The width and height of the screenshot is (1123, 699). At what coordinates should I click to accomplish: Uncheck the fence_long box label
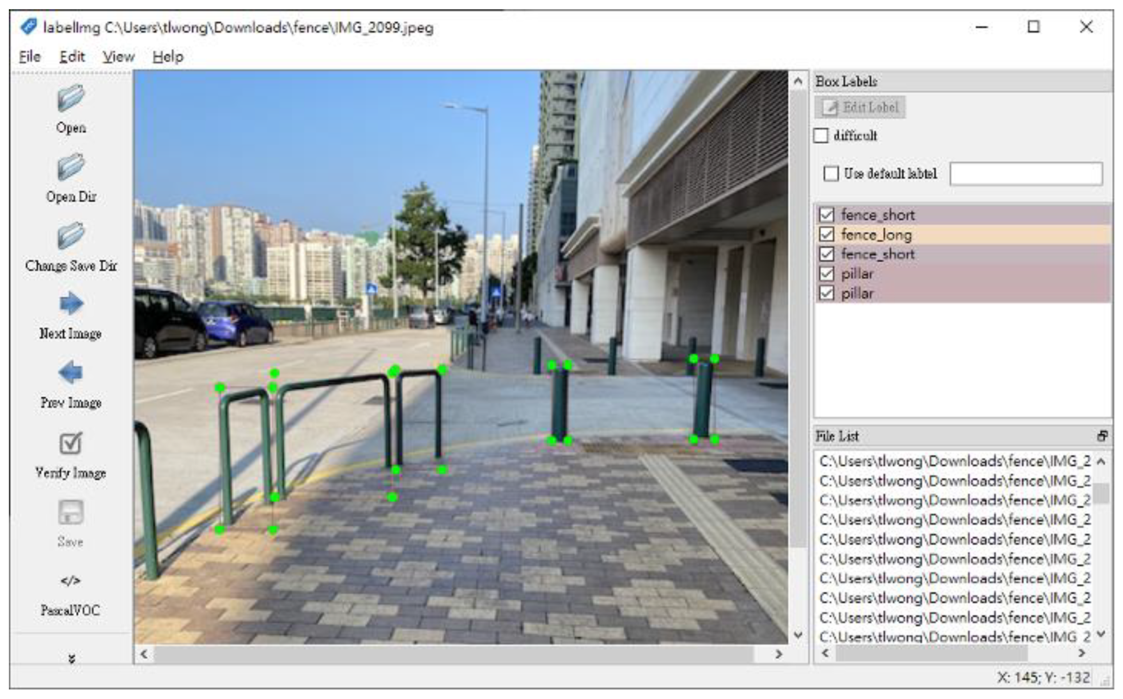(827, 234)
